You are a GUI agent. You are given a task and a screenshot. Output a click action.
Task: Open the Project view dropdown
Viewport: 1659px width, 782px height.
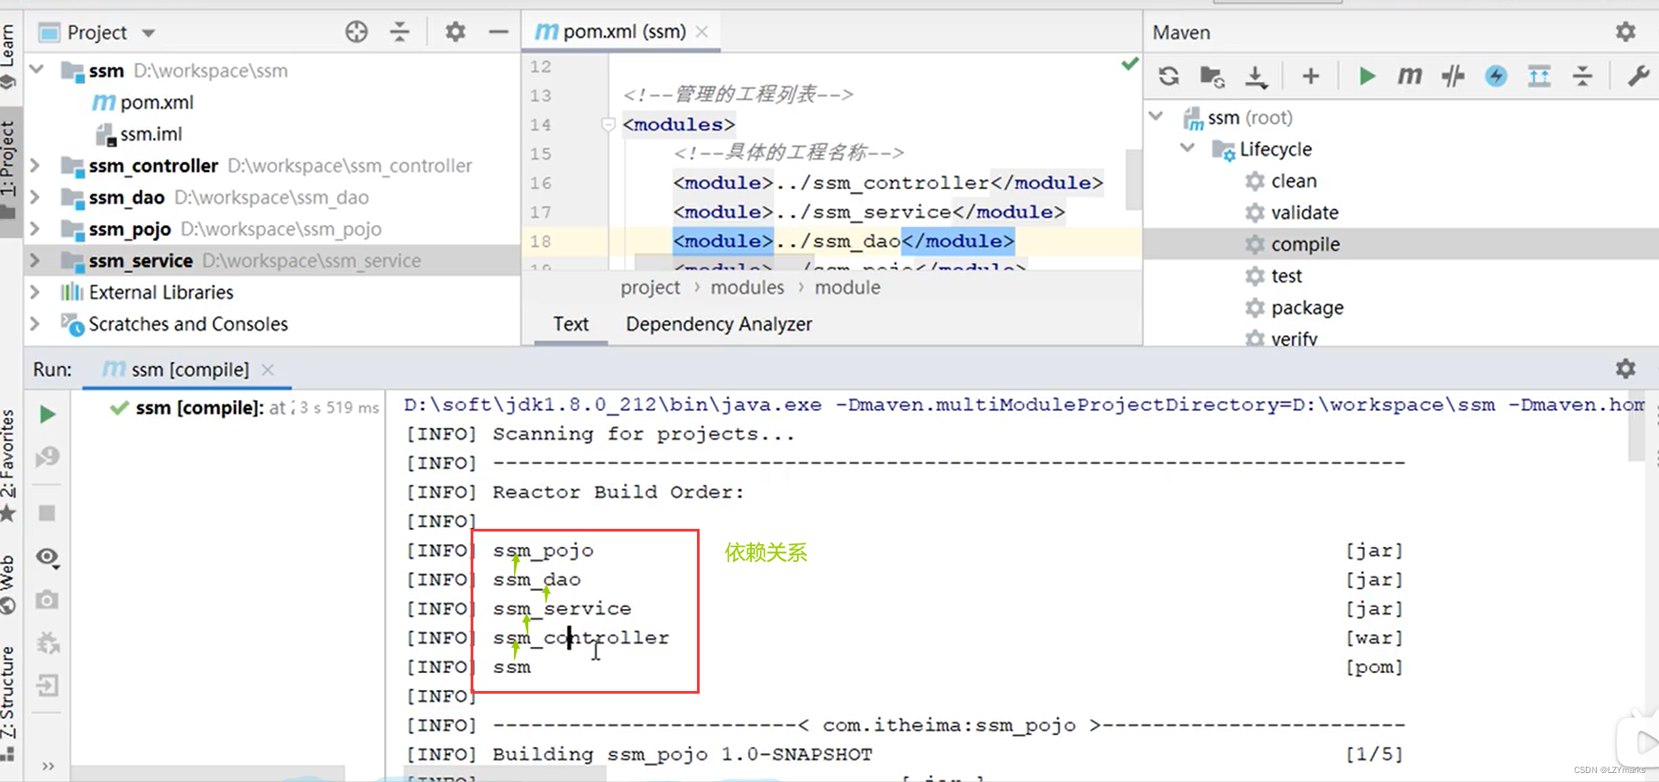[x=149, y=33]
